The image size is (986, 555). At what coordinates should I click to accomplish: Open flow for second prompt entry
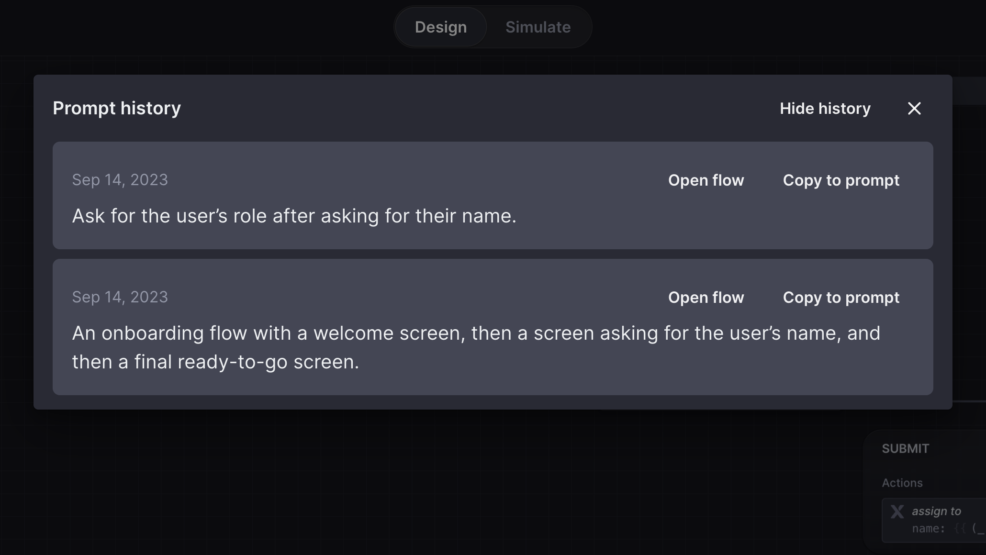click(706, 297)
